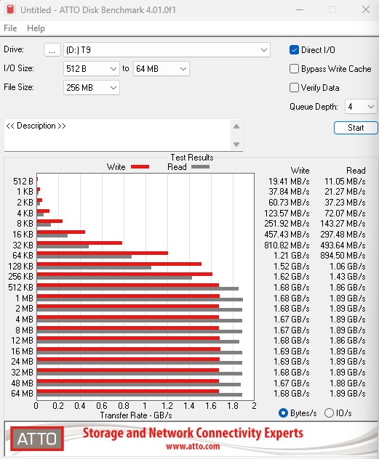Click the 1.43 GB/s read value
The image size is (379, 459).
pos(347,277)
